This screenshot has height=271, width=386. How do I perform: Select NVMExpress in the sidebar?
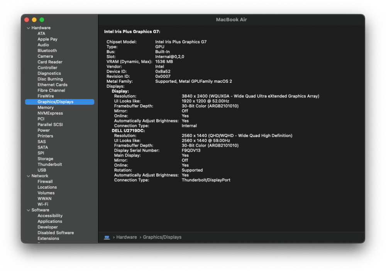click(50, 113)
